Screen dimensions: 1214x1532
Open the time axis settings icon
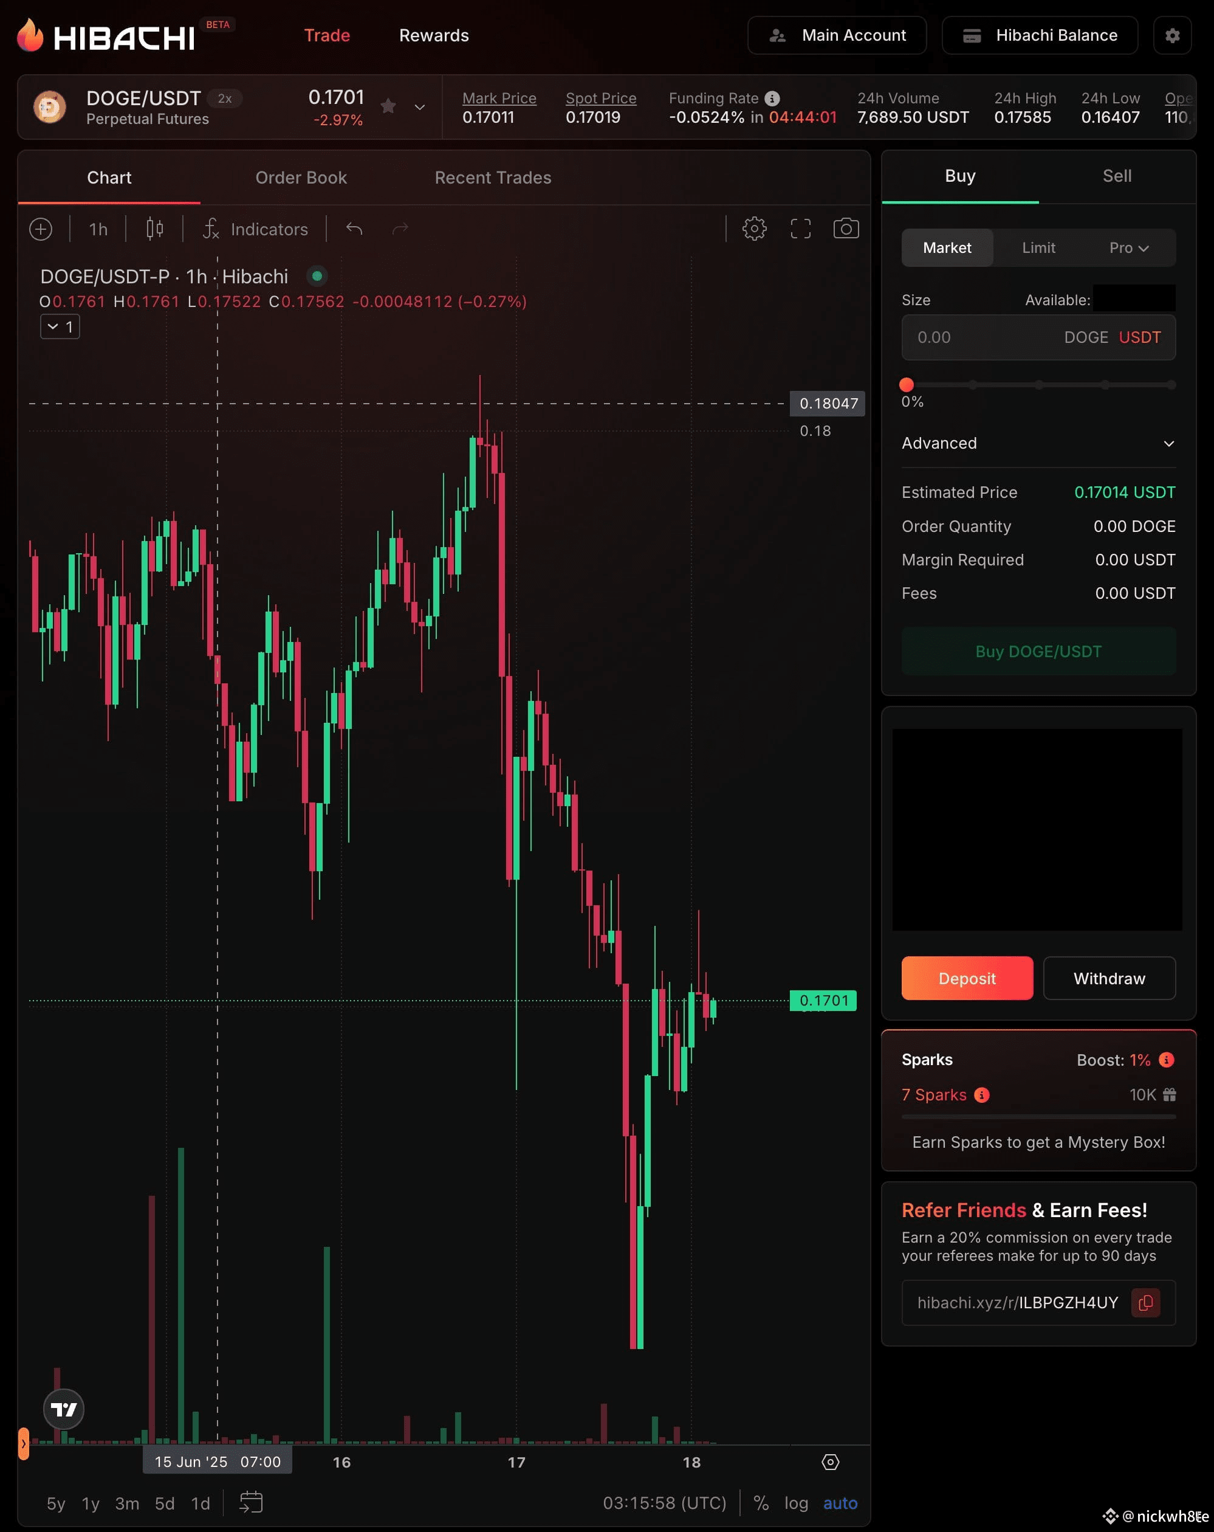coord(831,1461)
